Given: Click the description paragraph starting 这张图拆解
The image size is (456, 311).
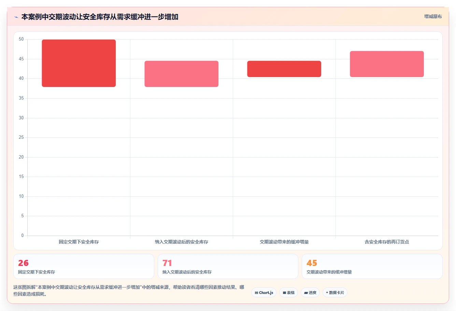Looking at the screenshot, I should [129, 291].
